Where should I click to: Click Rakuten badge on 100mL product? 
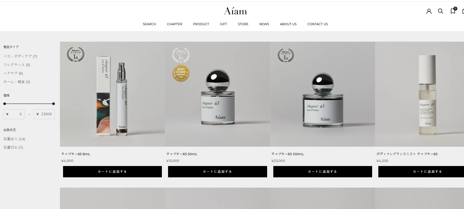[286, 55]
